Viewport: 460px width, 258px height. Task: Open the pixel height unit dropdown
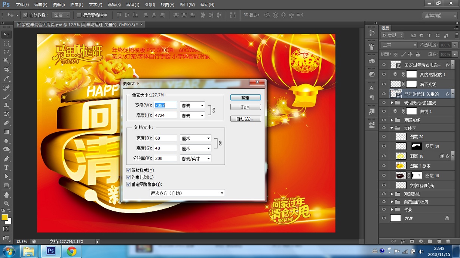(x=192, y=116)
